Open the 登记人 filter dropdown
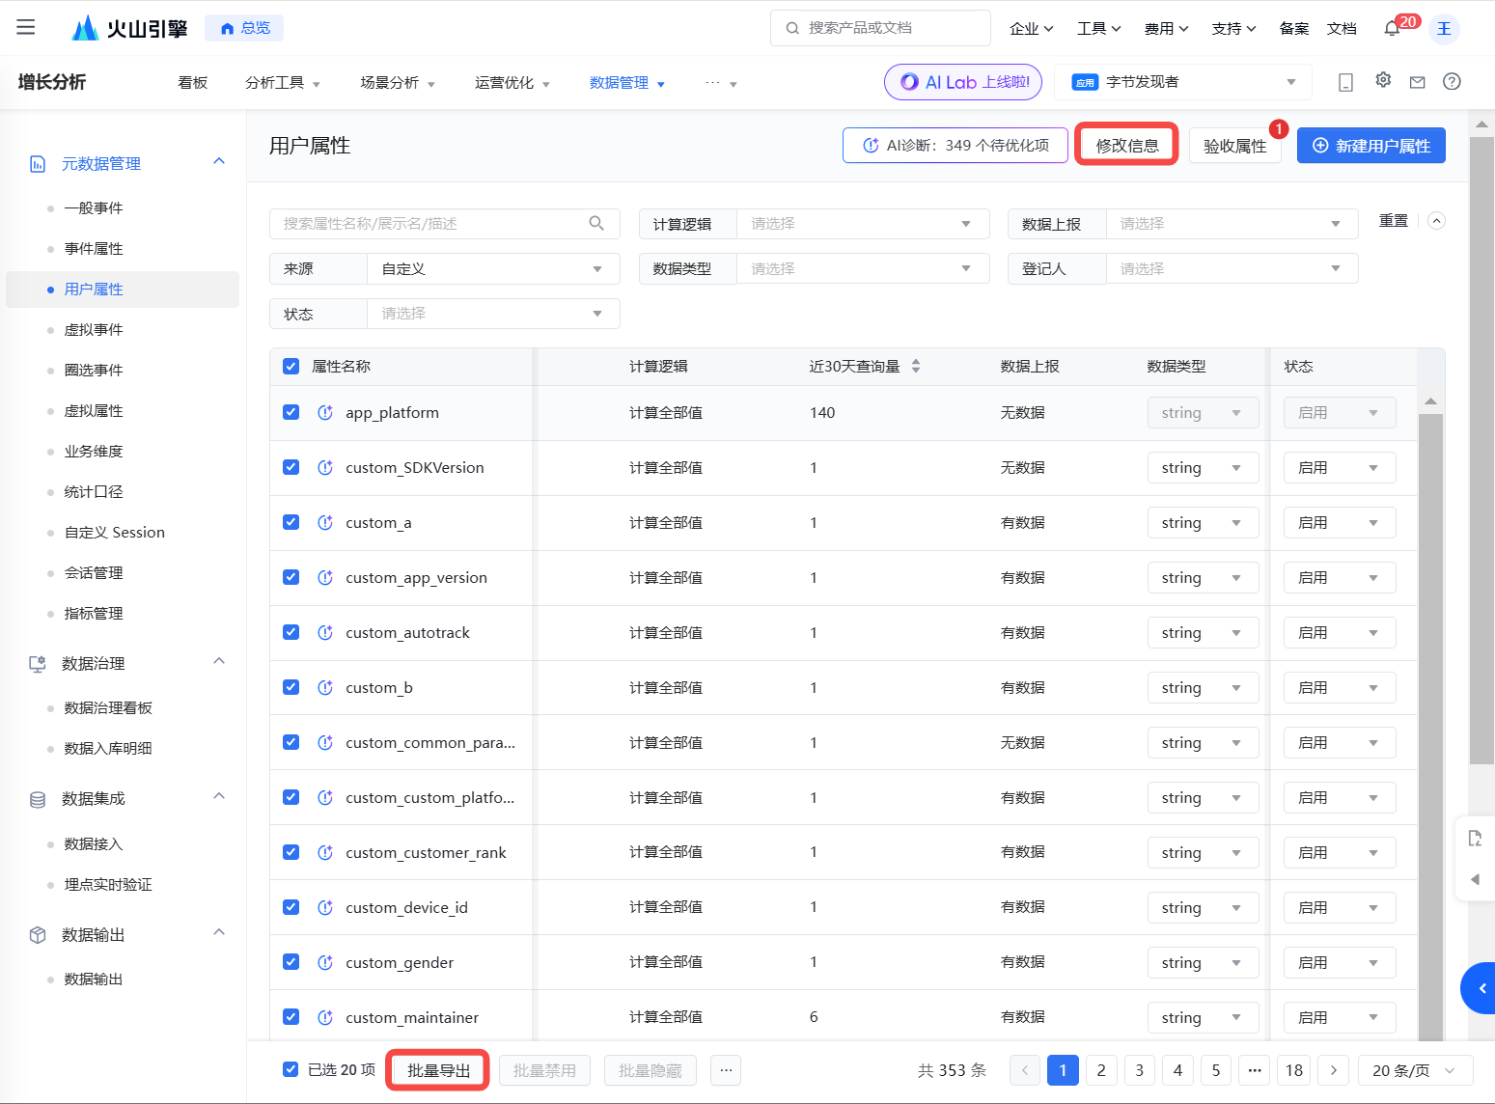 tap(1232, 269)
